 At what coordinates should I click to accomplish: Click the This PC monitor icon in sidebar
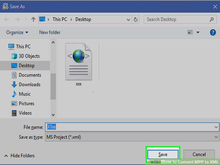tap(11, 47)
